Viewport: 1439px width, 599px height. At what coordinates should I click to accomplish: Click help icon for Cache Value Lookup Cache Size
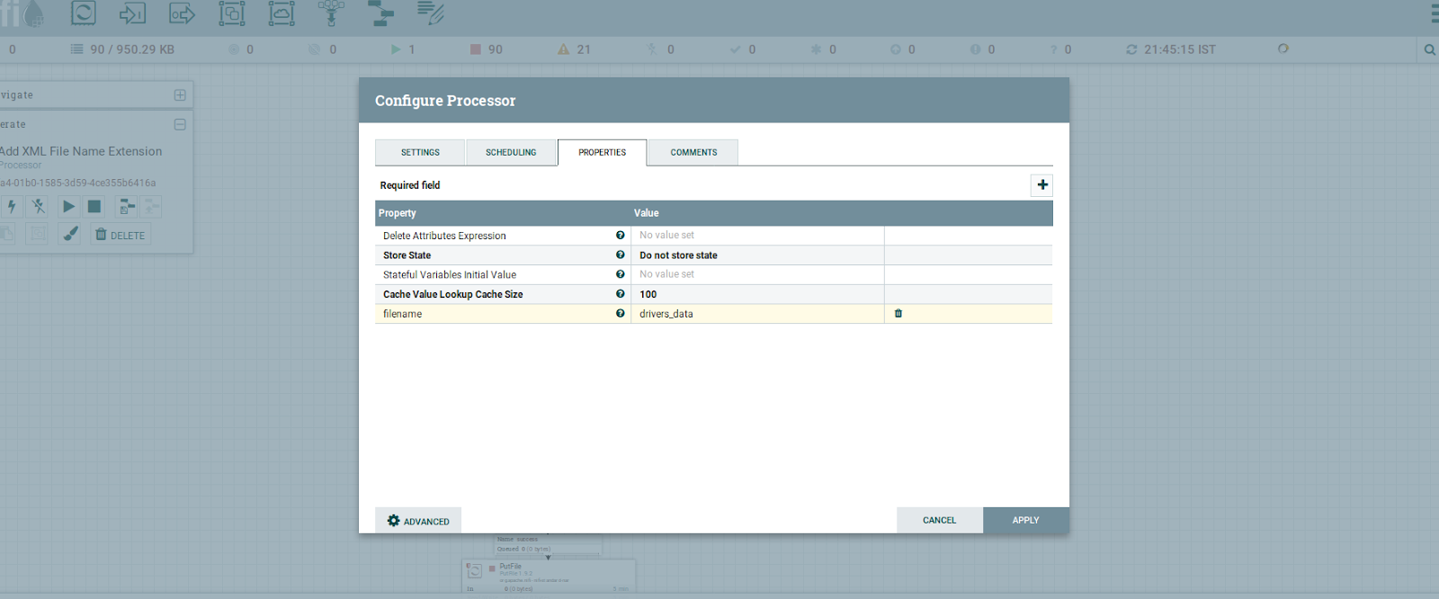pyautogui.click(x=620, y=294)
